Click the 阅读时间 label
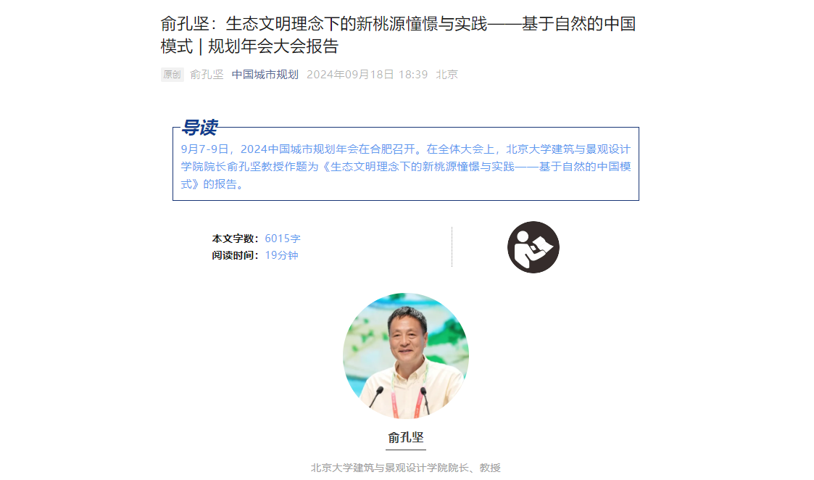Screen dimensions: 814x480 point(235,255)
